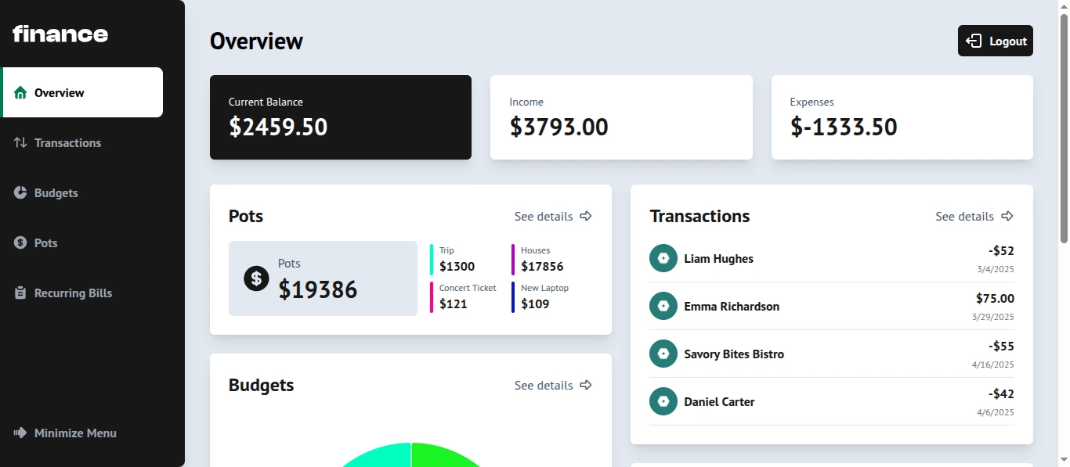
Task: Click the navy New Laptop color bar
Action: point(513,297)
